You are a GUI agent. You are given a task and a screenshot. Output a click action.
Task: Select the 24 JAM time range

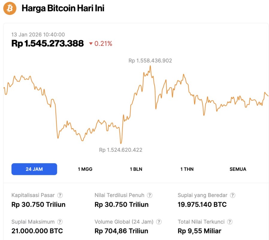[34, 169]
